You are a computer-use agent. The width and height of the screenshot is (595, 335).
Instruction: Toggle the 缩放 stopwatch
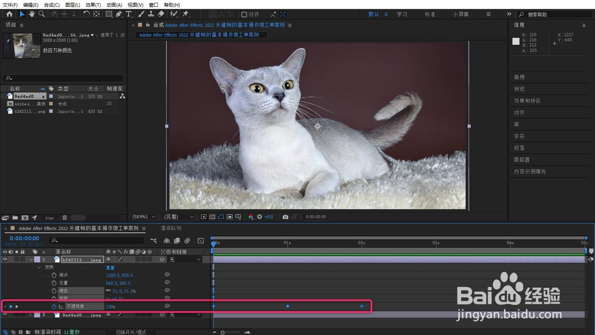tap(54, 291)
